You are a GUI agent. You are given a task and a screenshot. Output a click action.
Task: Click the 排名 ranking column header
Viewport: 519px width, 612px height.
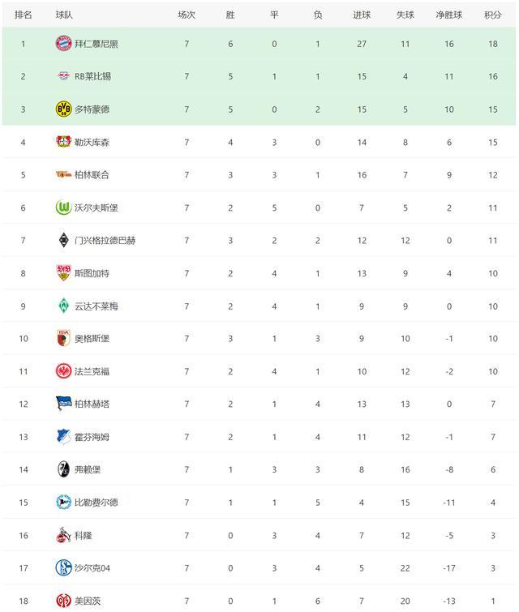23,15
